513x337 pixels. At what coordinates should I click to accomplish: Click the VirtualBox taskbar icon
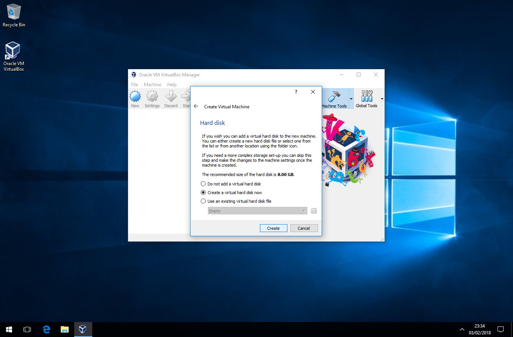click(83, 329)
